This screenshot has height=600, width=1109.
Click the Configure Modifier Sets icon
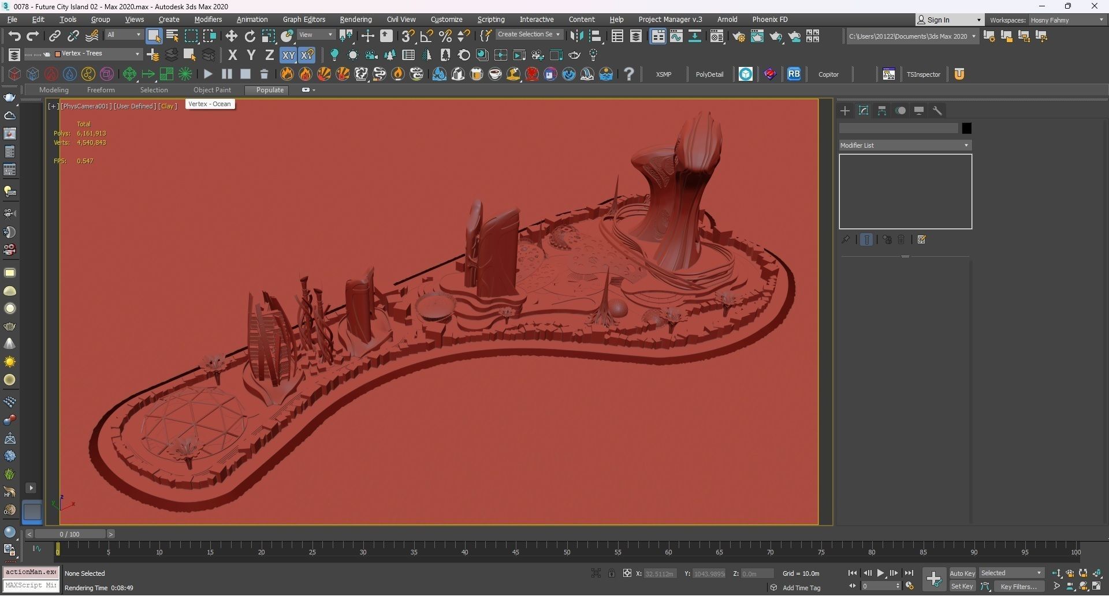(x=922, y=239)
